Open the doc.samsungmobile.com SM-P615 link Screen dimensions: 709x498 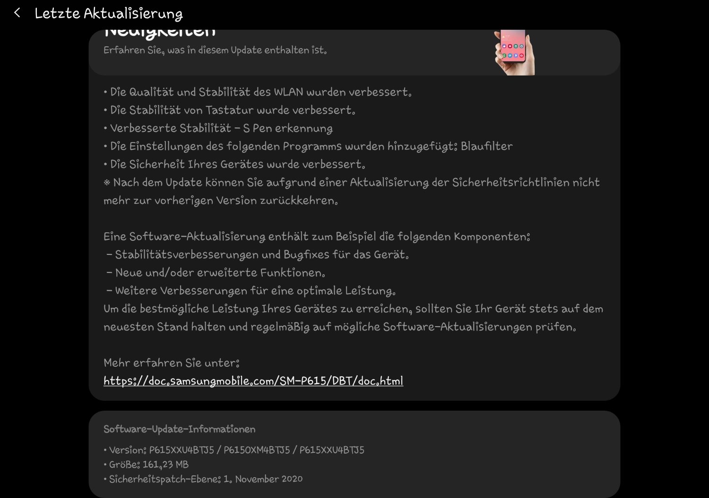pos(253,381)
